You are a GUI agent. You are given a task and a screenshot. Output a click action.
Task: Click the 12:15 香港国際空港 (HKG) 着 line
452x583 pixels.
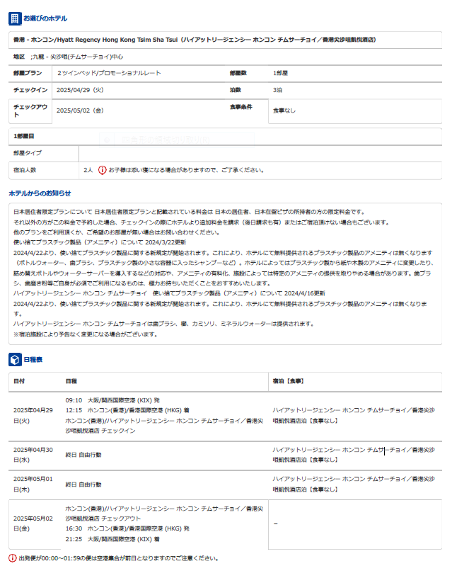pos(127,410)
